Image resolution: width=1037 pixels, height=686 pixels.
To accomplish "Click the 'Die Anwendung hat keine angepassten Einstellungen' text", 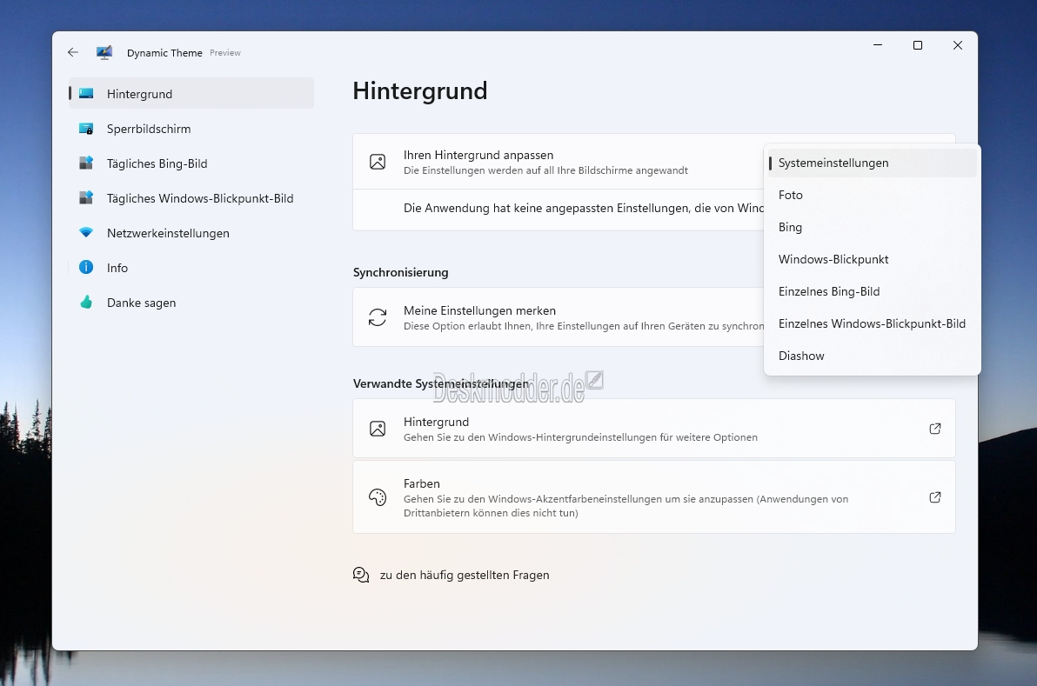I will click(x=583, y=208).
